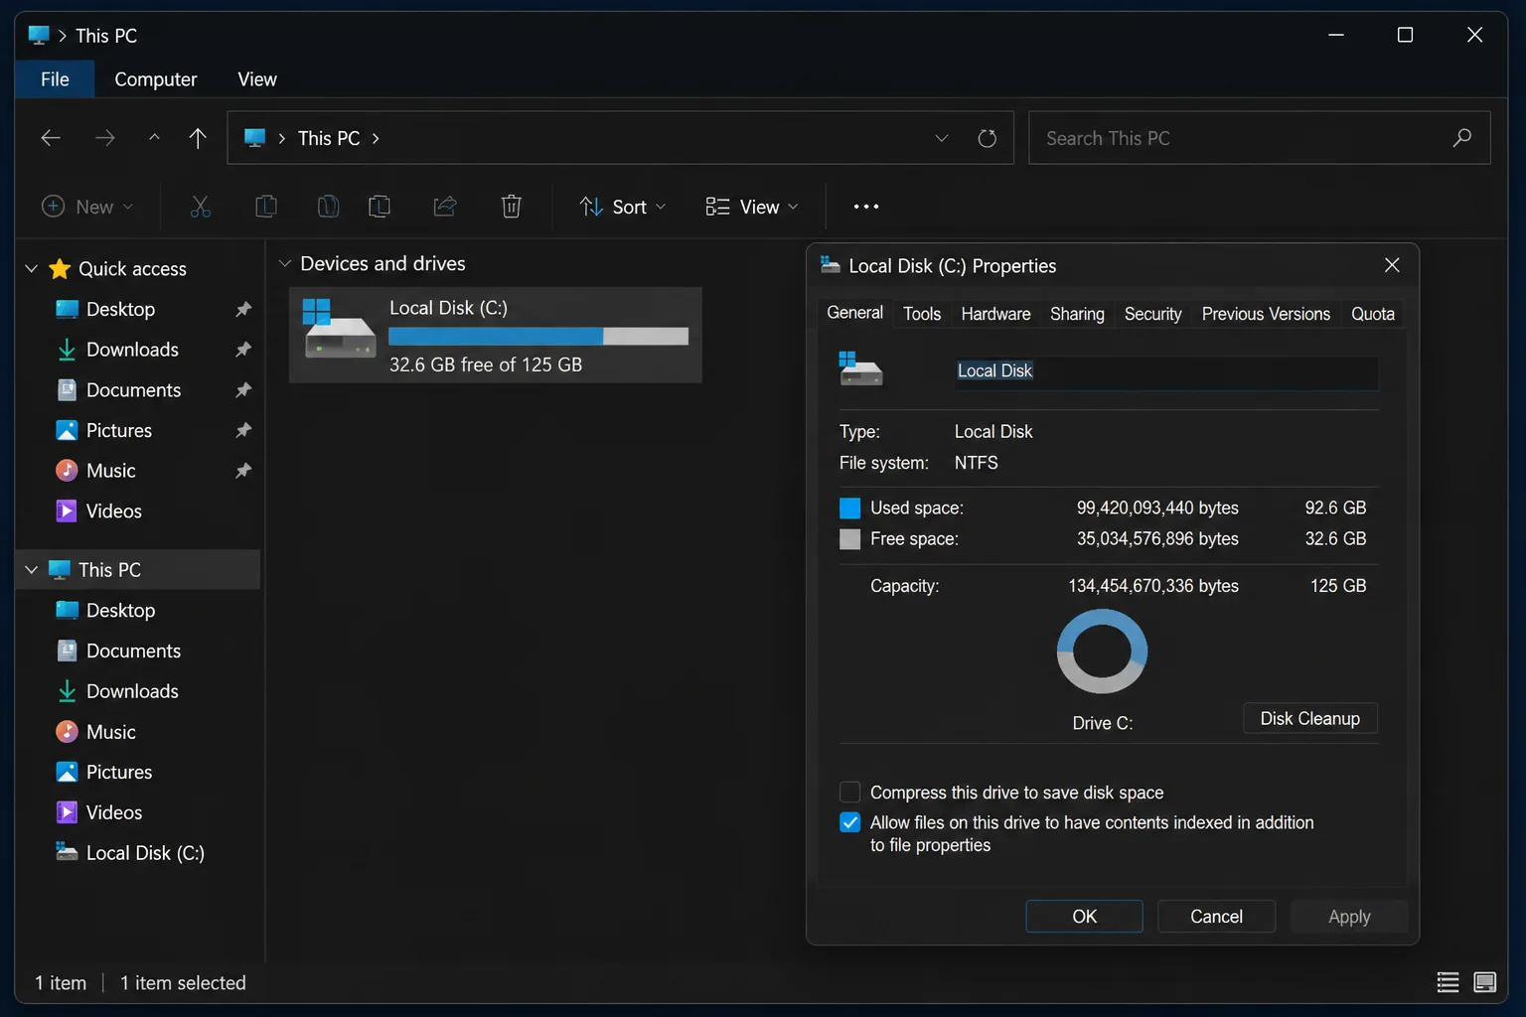Confirm with the OK button
Screen dimensions: 1526x1017
click(1084, 916)
